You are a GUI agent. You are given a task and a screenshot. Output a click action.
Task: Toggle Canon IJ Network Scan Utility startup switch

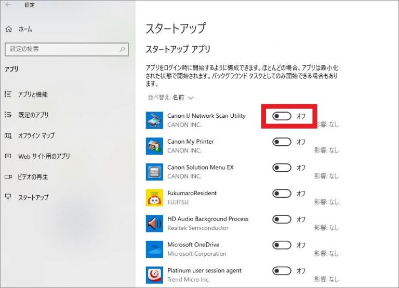coord(282,116)
